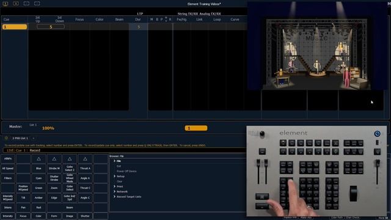Click the Master 100% level value
Screen dimensions: 391x220
(48, 128)
